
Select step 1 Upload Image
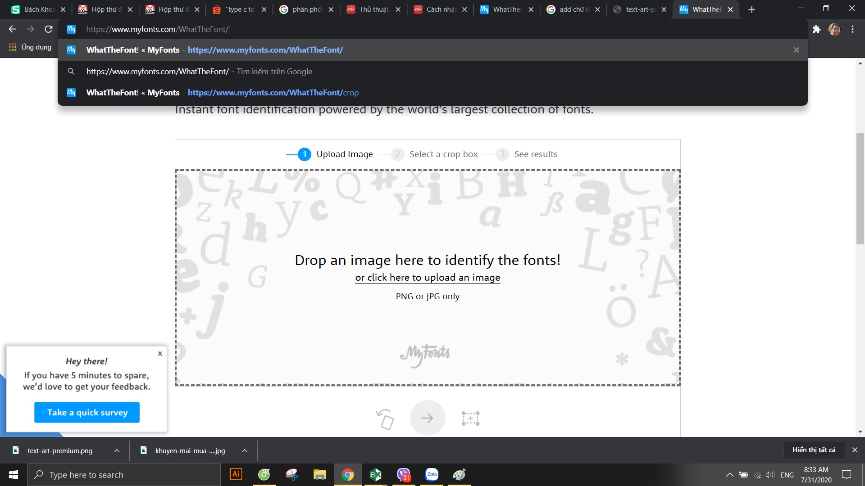pos(336,154)
